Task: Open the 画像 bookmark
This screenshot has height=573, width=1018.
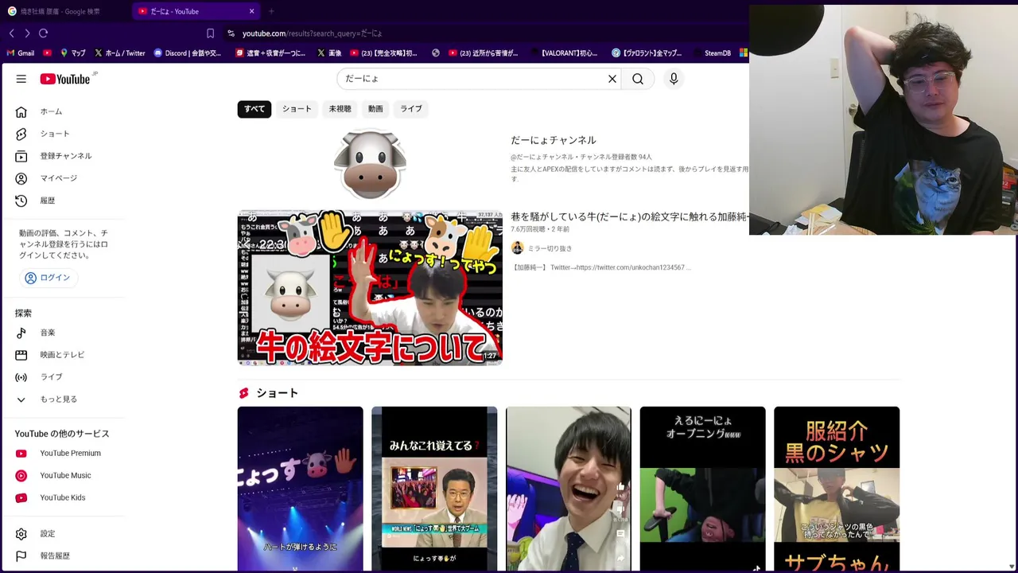Action: click(x=329, y=53)
